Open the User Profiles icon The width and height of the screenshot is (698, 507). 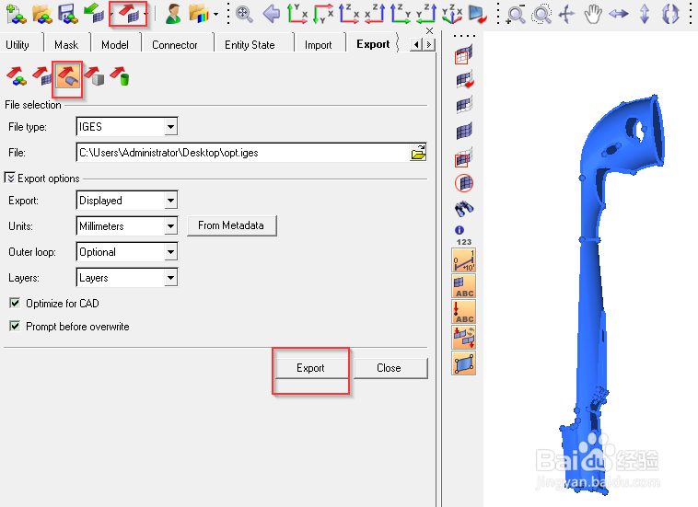click(x=173, y=14)
